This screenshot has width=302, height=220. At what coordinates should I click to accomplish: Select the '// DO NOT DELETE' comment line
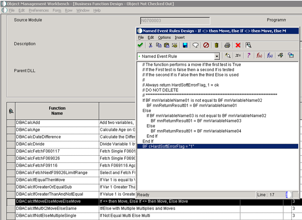[161, 90]
